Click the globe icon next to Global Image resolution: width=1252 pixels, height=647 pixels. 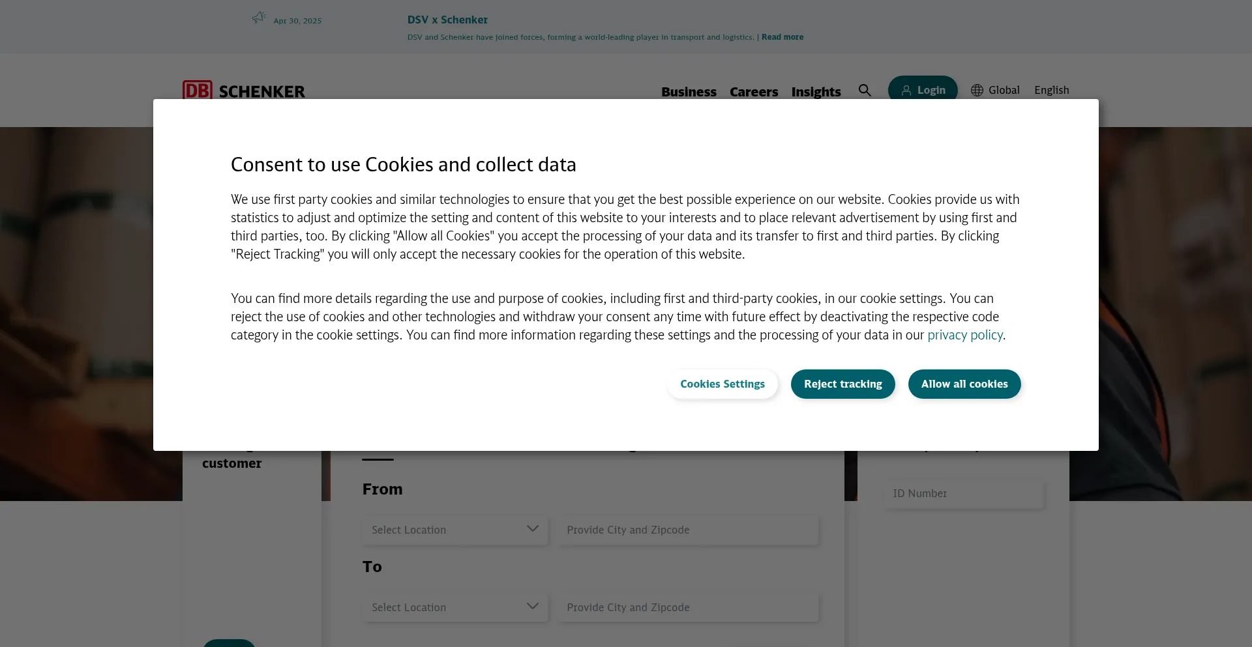point(977,90)
